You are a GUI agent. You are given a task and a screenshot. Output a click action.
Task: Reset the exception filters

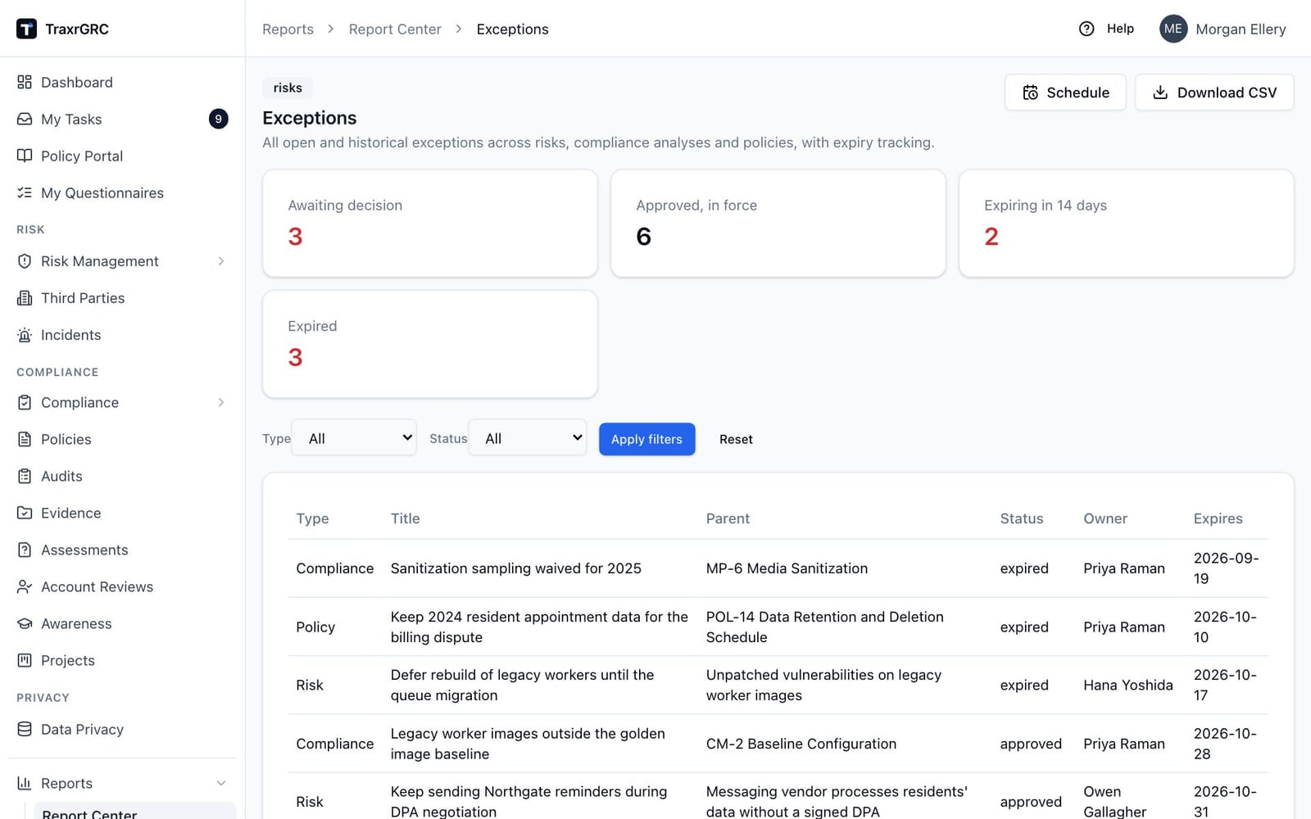click(736, 439)
